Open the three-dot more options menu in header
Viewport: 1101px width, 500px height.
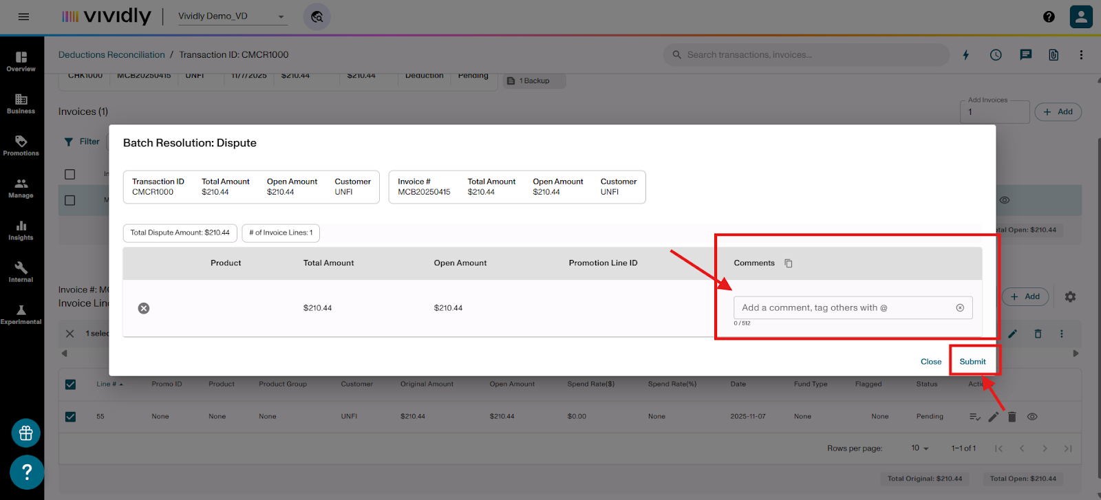pyautogui.click(x=1081, y=55)
